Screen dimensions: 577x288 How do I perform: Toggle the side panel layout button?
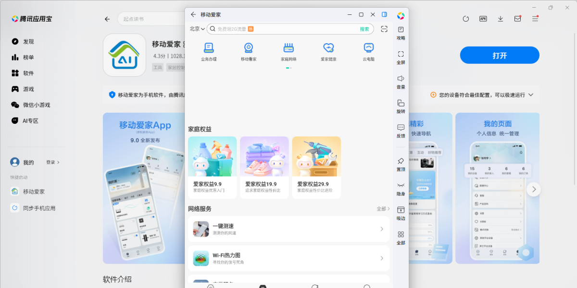pos(384,14)
